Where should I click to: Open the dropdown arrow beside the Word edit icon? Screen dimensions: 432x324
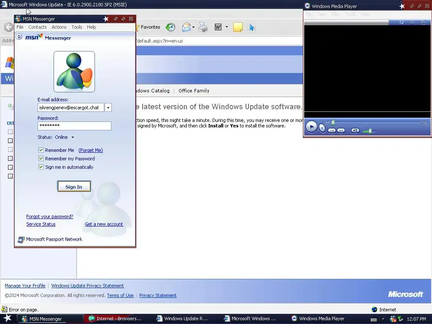(x=227, y=27)
